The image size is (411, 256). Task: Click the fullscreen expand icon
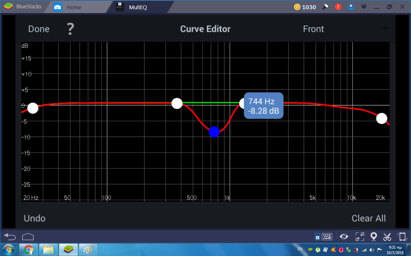(x=360, y=237)
